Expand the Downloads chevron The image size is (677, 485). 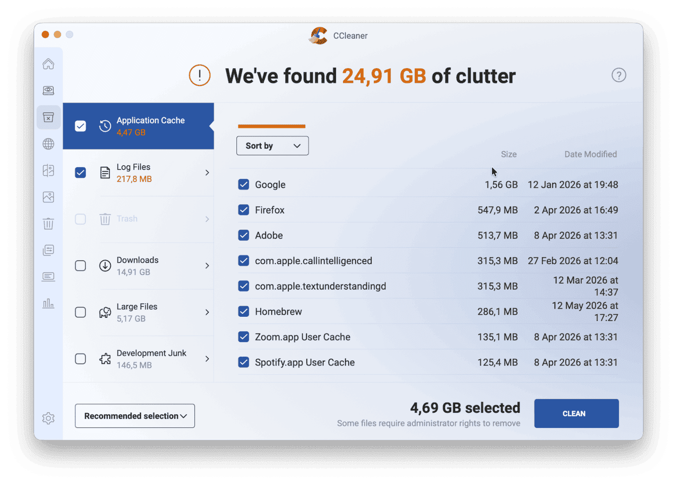[207, 266]
